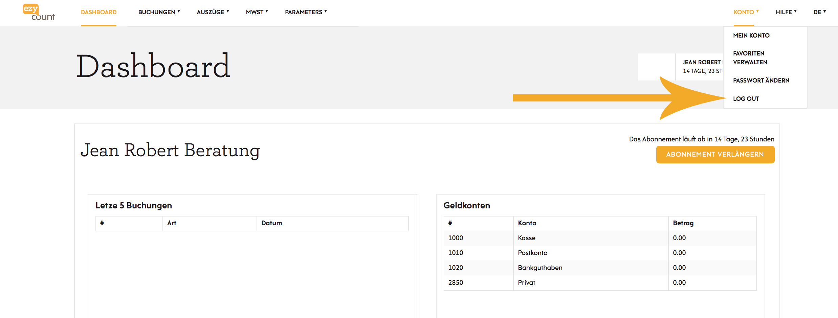Collapse the Konto menu

coord(746,12)
